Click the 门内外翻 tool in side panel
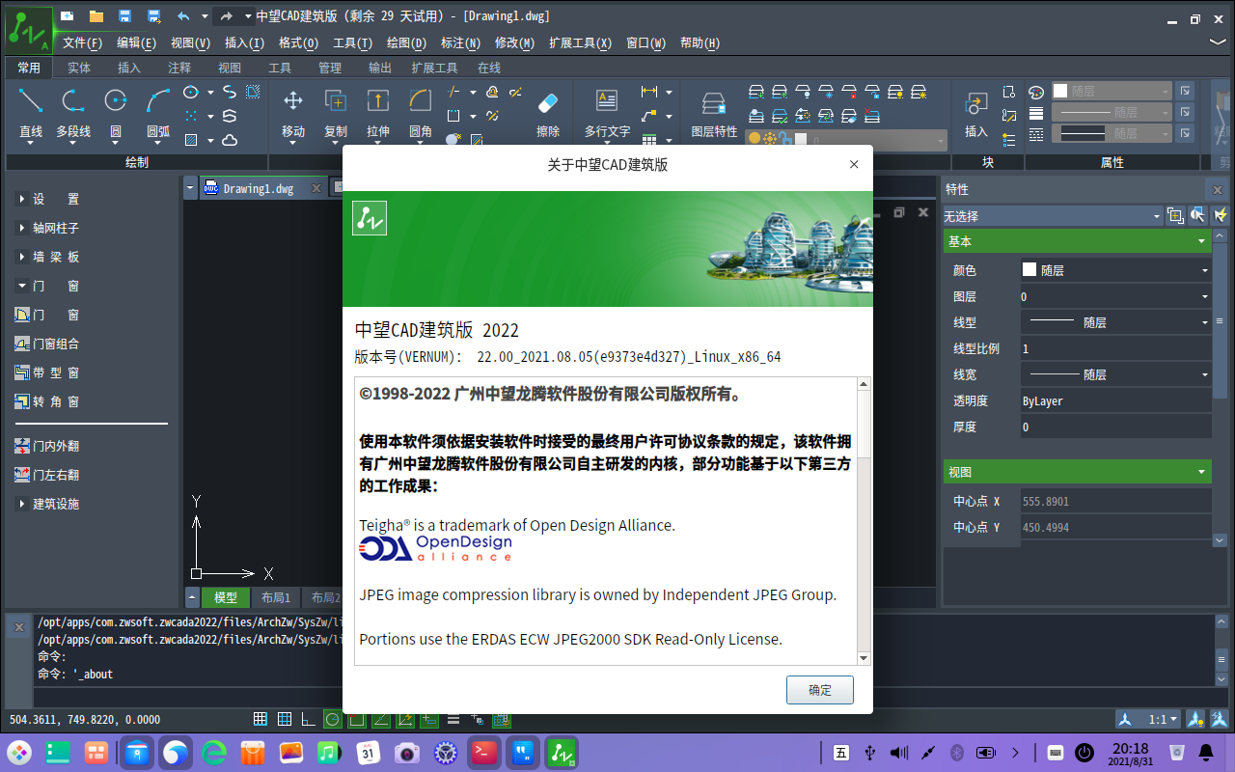This screenshot has width=1235, height=772. [x=47, y=446]
